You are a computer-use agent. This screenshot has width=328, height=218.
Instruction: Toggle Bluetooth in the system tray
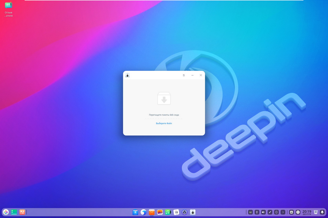276,212
